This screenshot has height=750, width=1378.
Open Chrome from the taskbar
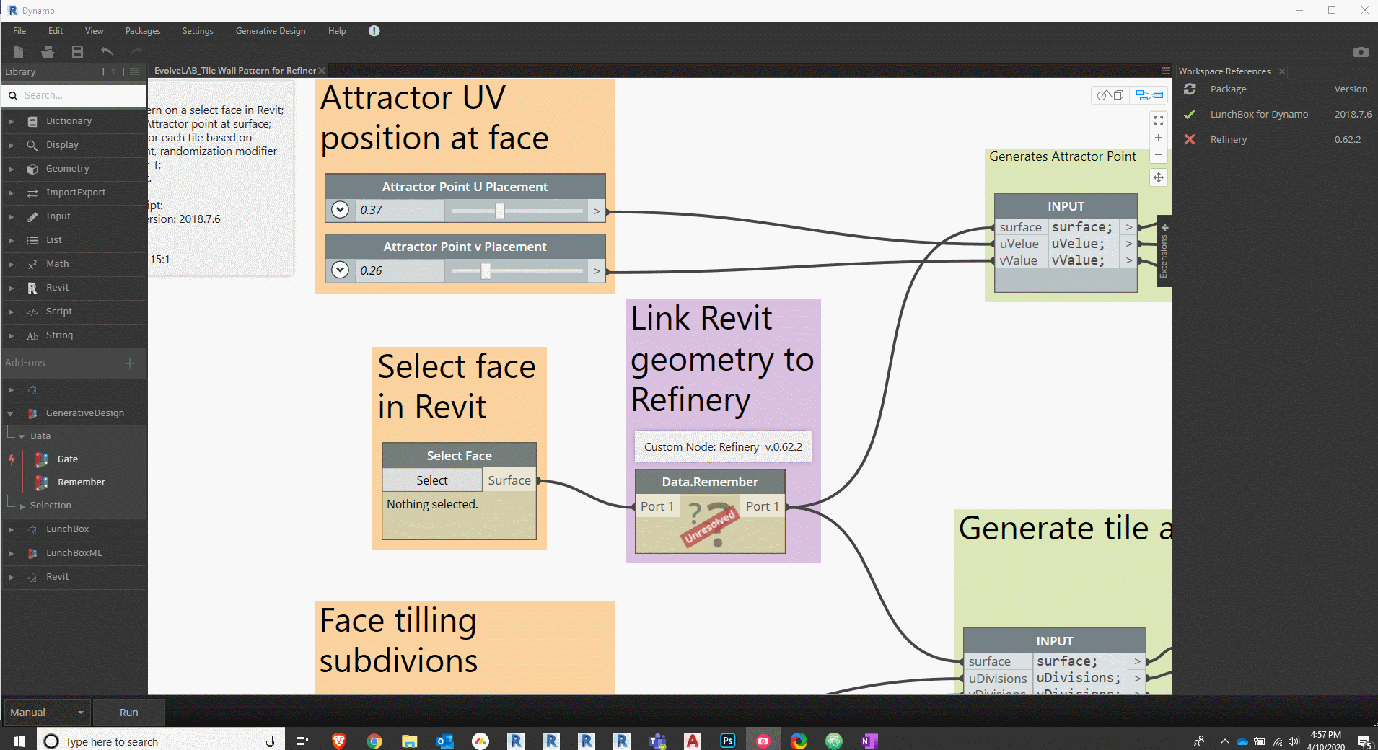374,741
